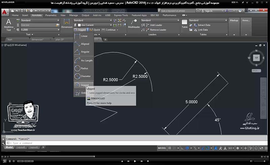
Task: Click the Quick dimension tool
Action: coord(95,30)
